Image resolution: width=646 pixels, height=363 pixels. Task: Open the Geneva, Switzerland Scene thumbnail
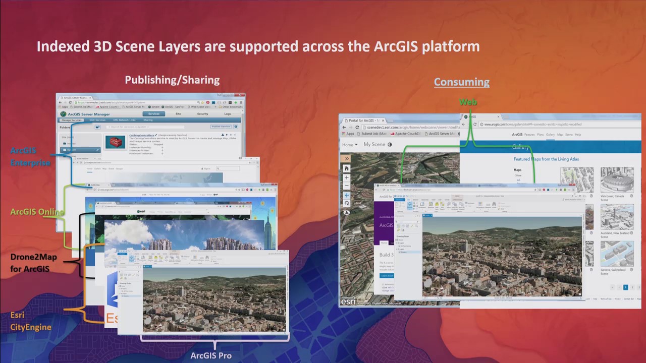pyautogui.click(x=617, y=254)
